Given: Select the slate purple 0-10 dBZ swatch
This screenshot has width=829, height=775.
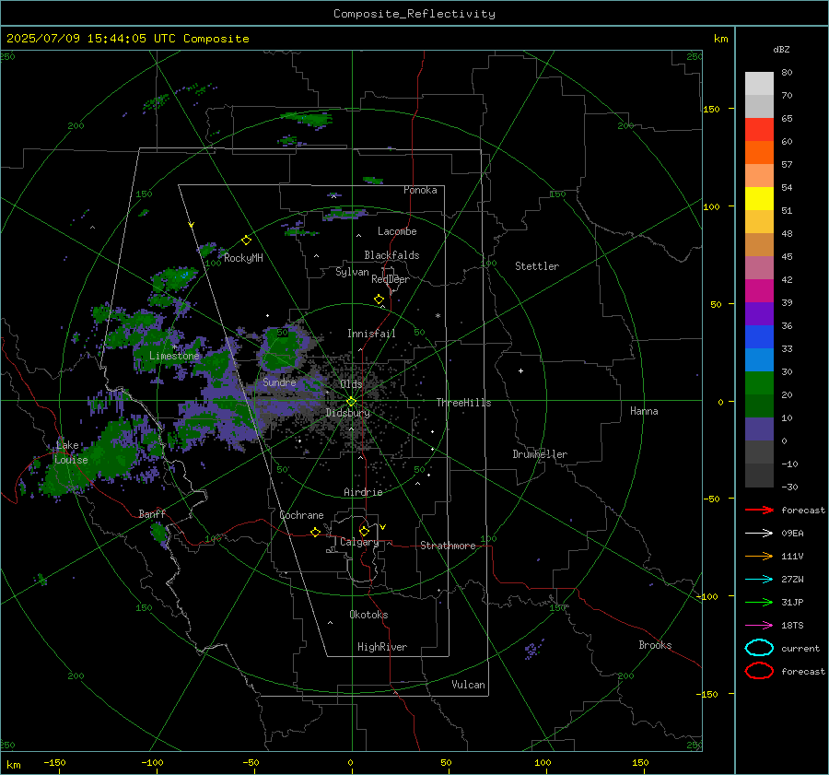Looking at the screenshot, I should (759, 429).
